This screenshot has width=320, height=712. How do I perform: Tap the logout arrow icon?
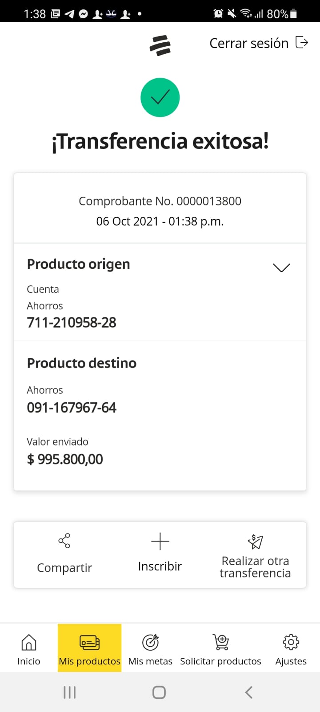[x=302, y=43]
